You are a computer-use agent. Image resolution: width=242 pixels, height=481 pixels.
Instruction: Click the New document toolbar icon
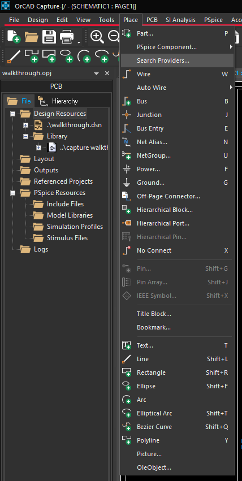(14, 37)
